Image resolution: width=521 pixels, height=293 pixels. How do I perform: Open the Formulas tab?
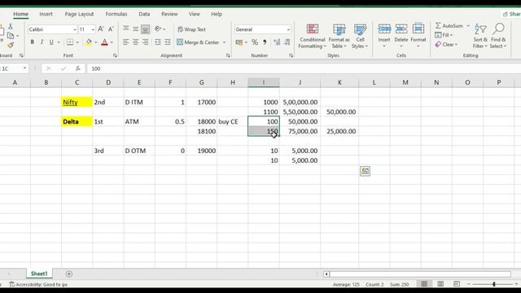coord(116,14)
